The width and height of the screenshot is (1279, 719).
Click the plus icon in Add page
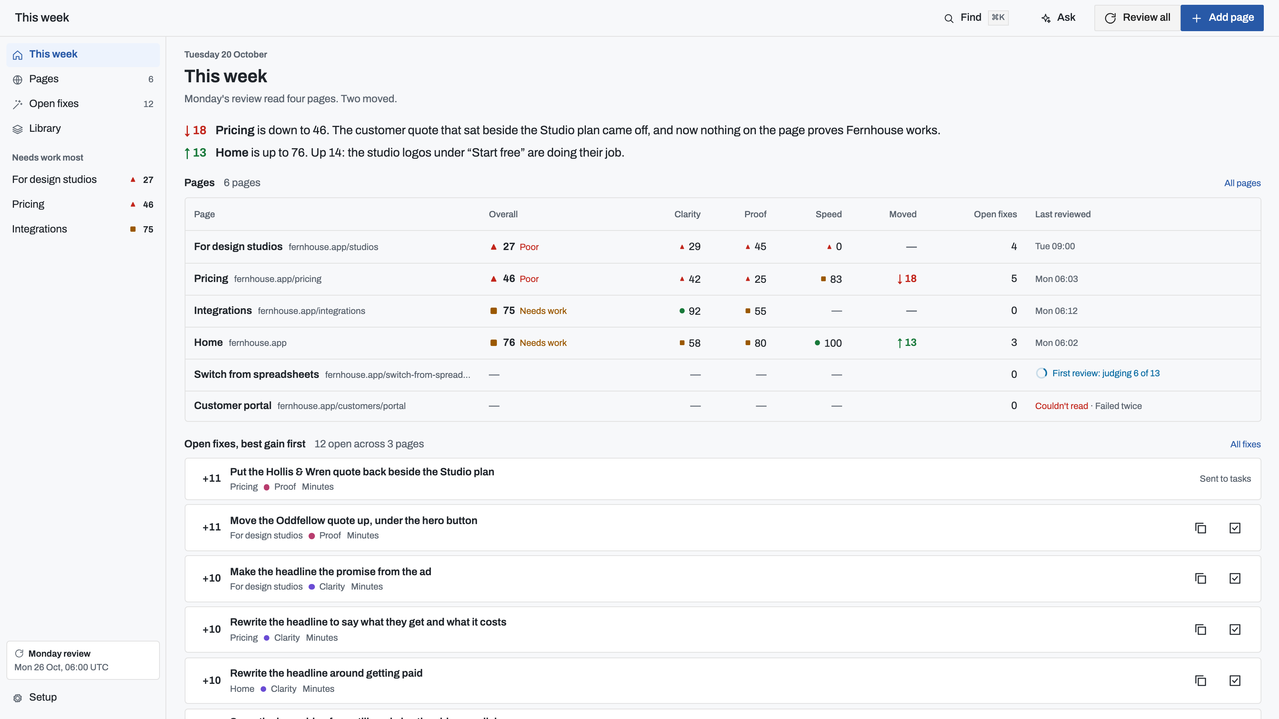pos(1197,18)
